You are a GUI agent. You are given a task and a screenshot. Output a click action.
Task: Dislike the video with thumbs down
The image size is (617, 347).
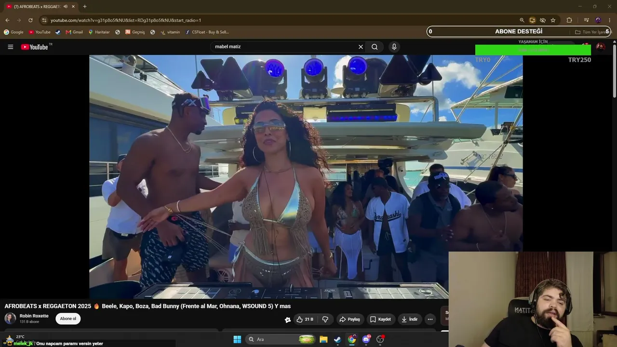tap(325, 319)
